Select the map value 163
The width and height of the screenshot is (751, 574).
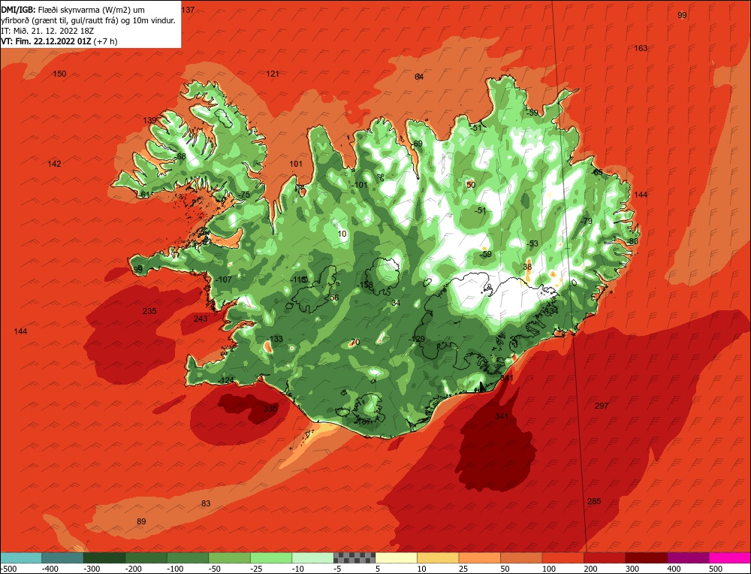641,48
